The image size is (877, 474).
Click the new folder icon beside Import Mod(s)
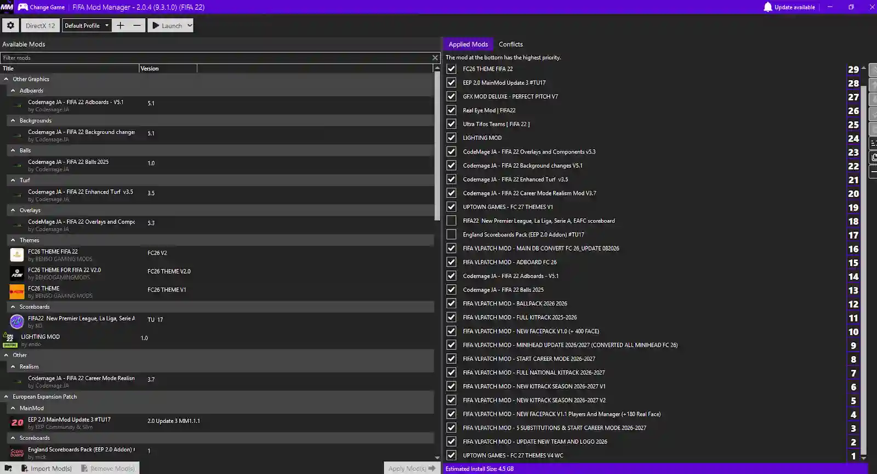8,468
